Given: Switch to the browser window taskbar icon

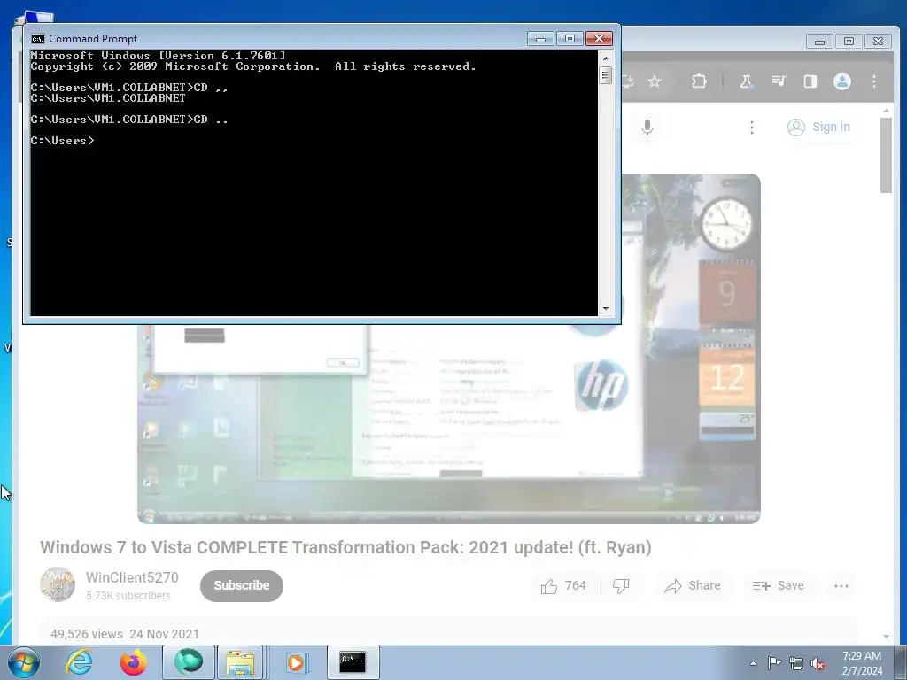Looking at the screenshot, I should click(189, 662).
